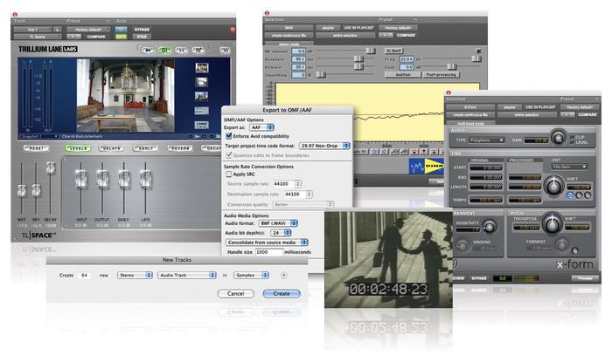Select the third impulse thumbnail in TL Space
Screen dimensions: 612x362
tap(201, 97)
